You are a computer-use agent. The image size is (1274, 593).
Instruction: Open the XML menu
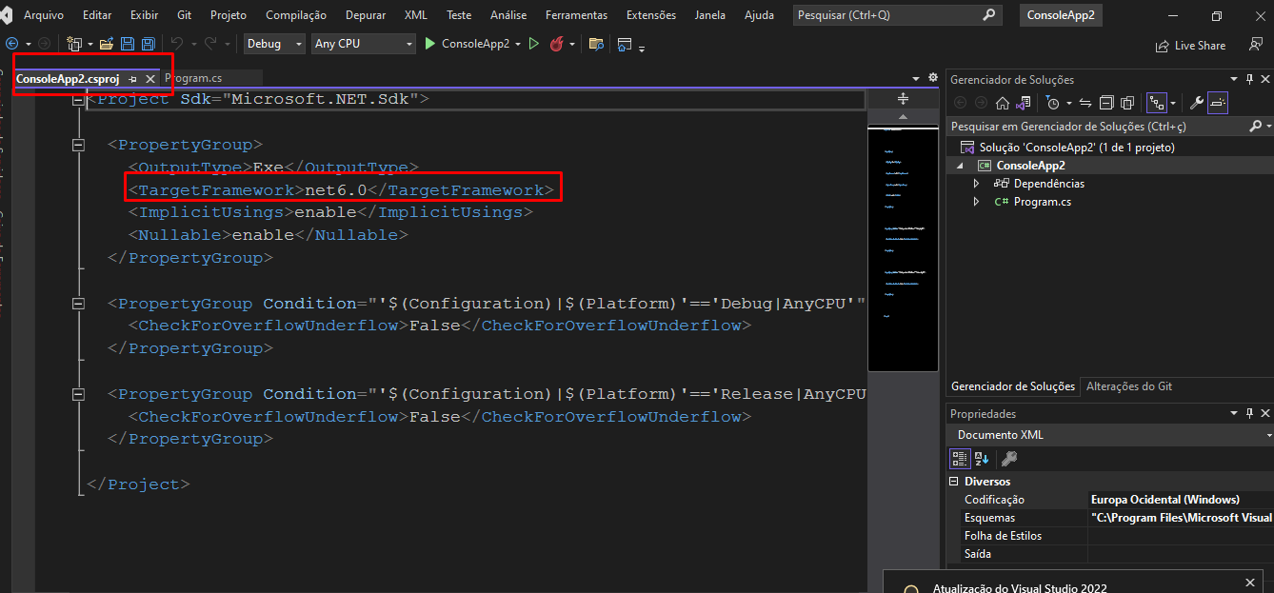pos(416,15)
